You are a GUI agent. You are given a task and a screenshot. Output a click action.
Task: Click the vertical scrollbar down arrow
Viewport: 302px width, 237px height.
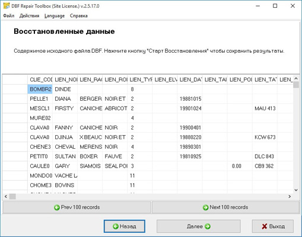pos(296,190)
